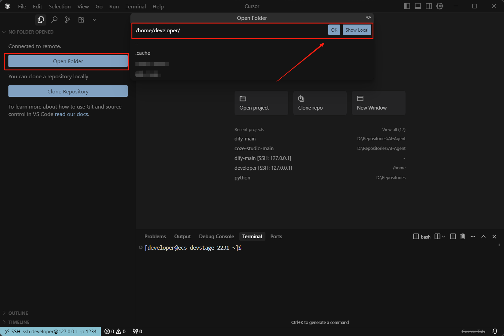
Task: Kill terminal with trash icon
Action: tap(463, 237)
